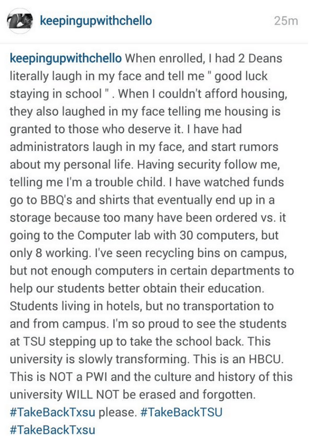Tap the word "please." between the hashtags

[117, 413]
